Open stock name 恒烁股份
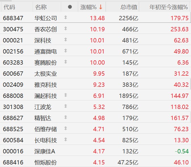This screenshot has width=191, height=167. (45, 162)
